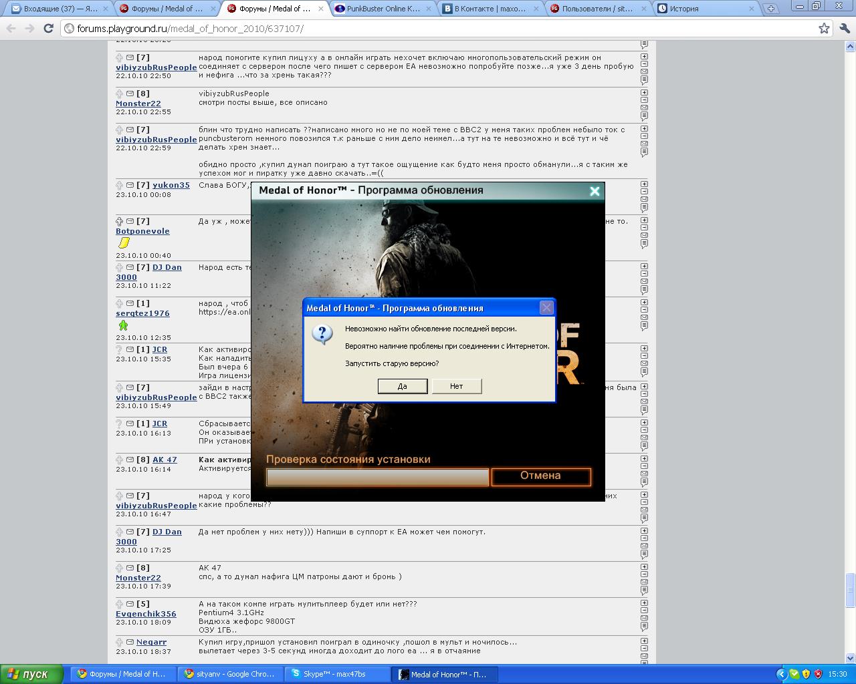Cancel the install check with "Отмена"

click(x=540, y=476)
